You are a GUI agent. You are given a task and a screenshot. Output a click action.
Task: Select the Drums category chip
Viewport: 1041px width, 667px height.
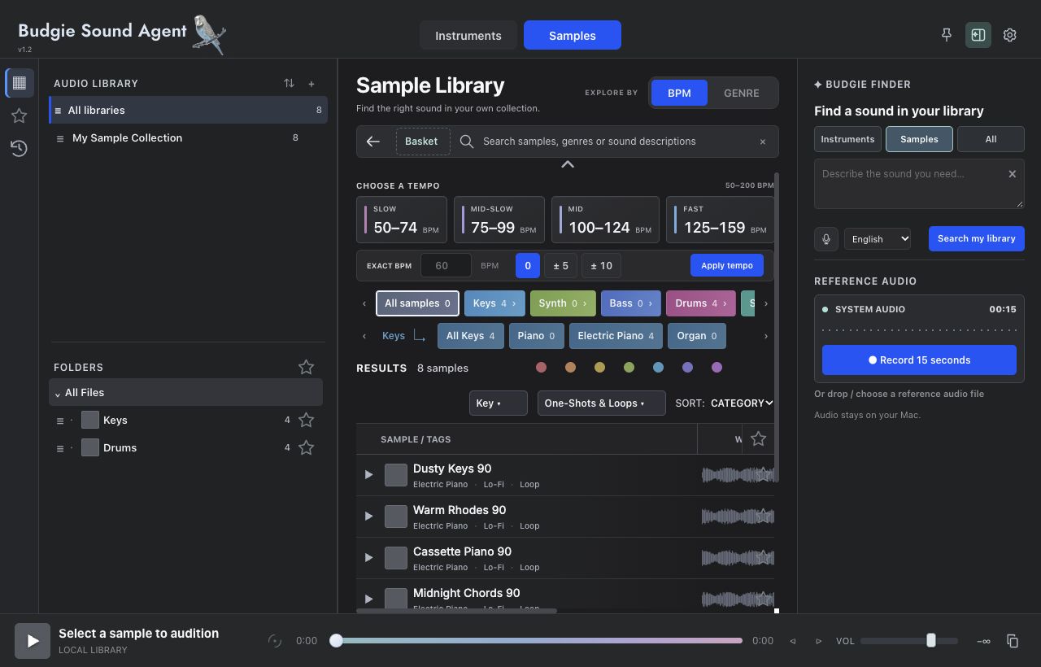pyautogui.click(x=701, y=303)
